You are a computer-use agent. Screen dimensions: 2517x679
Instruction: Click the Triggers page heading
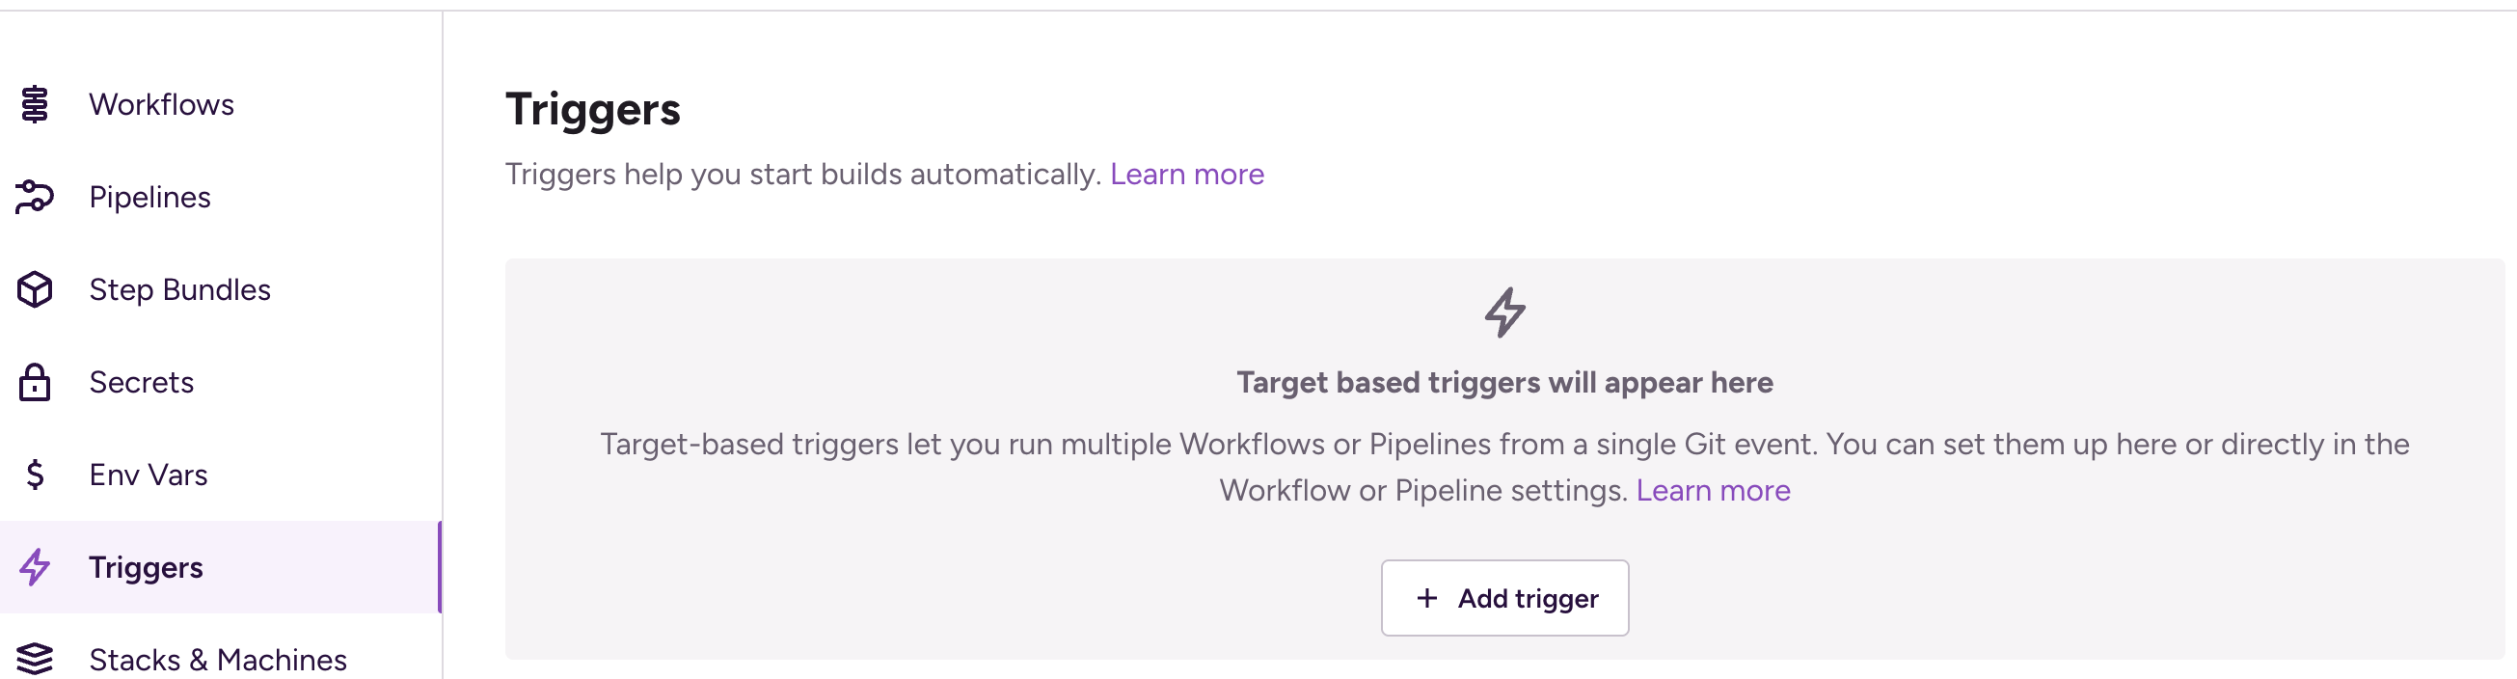[592, 109]
